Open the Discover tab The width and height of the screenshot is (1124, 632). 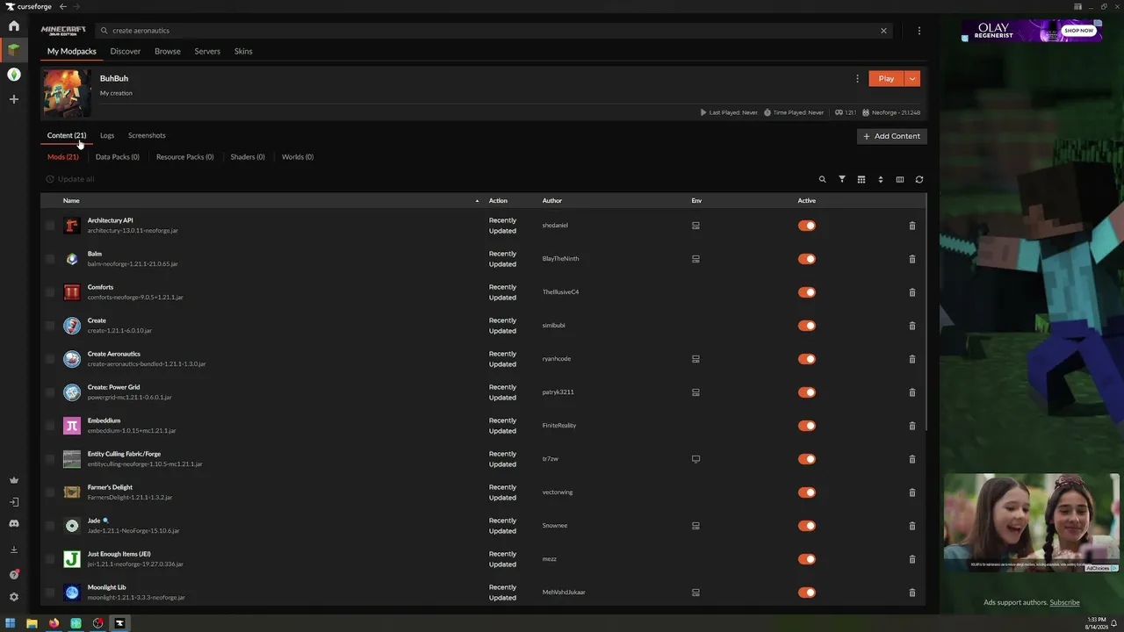(x=126, y=51)
